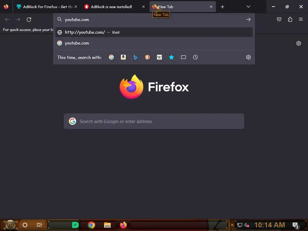Viewport: 308px width, 231px height.
Task: Go back one page
Action: coord(7,20)
